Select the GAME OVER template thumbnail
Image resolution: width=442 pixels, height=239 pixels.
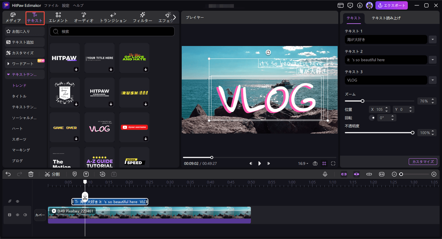[65, 127]
